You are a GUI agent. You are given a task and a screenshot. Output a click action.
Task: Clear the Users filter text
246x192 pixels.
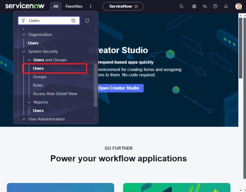[x=73, y=20]
